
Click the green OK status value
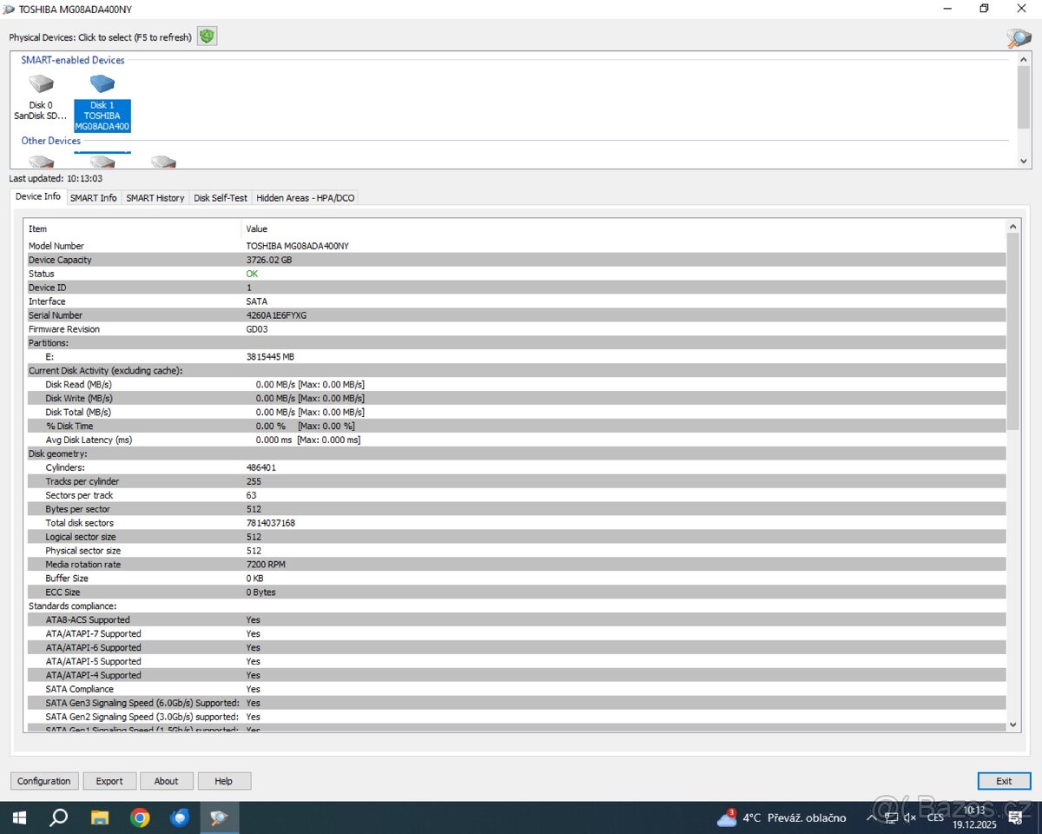(252, 274)
